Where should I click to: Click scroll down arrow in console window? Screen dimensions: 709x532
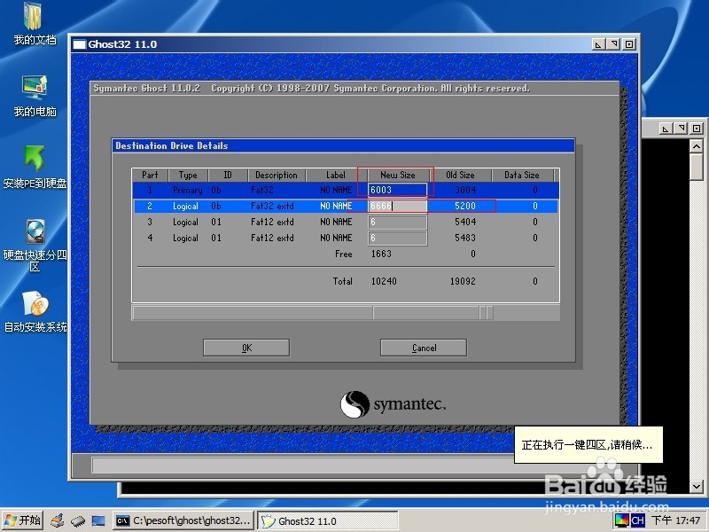point(697,487)
